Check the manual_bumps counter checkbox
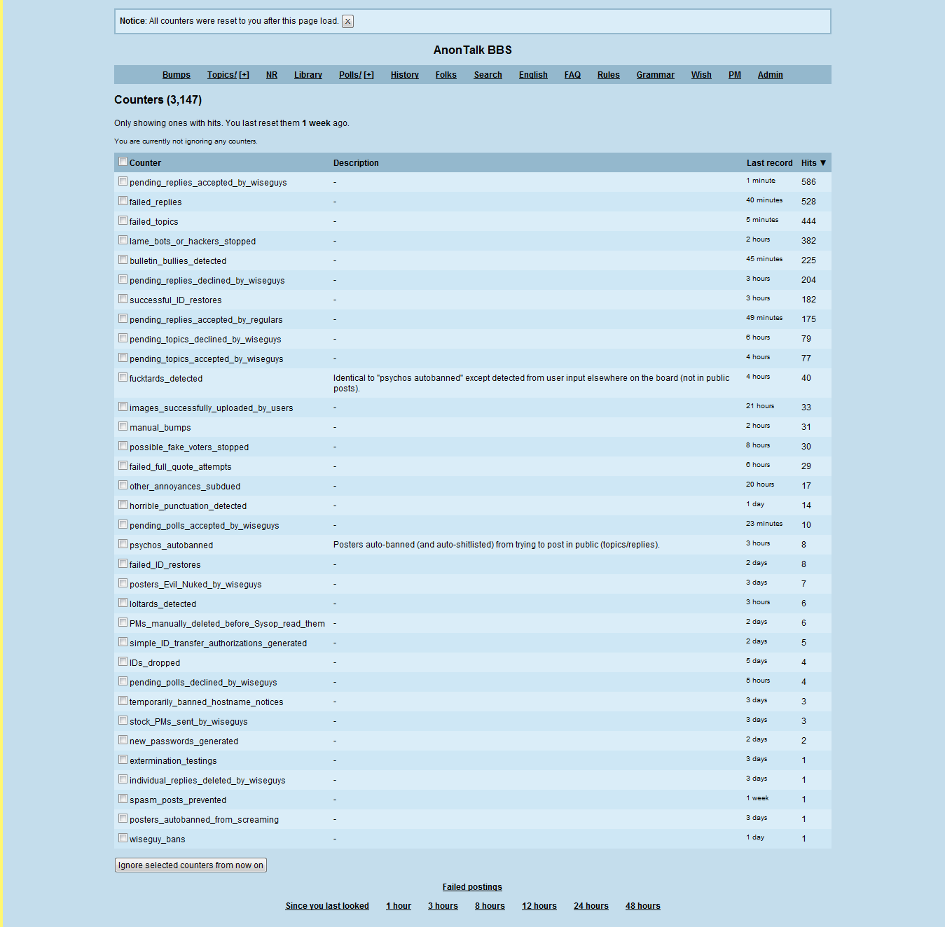 pyautogui.click(x=123, y=426)
